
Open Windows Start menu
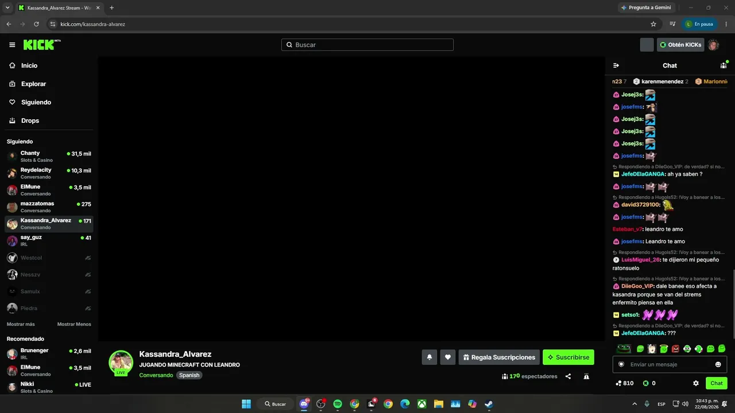pyautogui.click(x=246, y=404)
